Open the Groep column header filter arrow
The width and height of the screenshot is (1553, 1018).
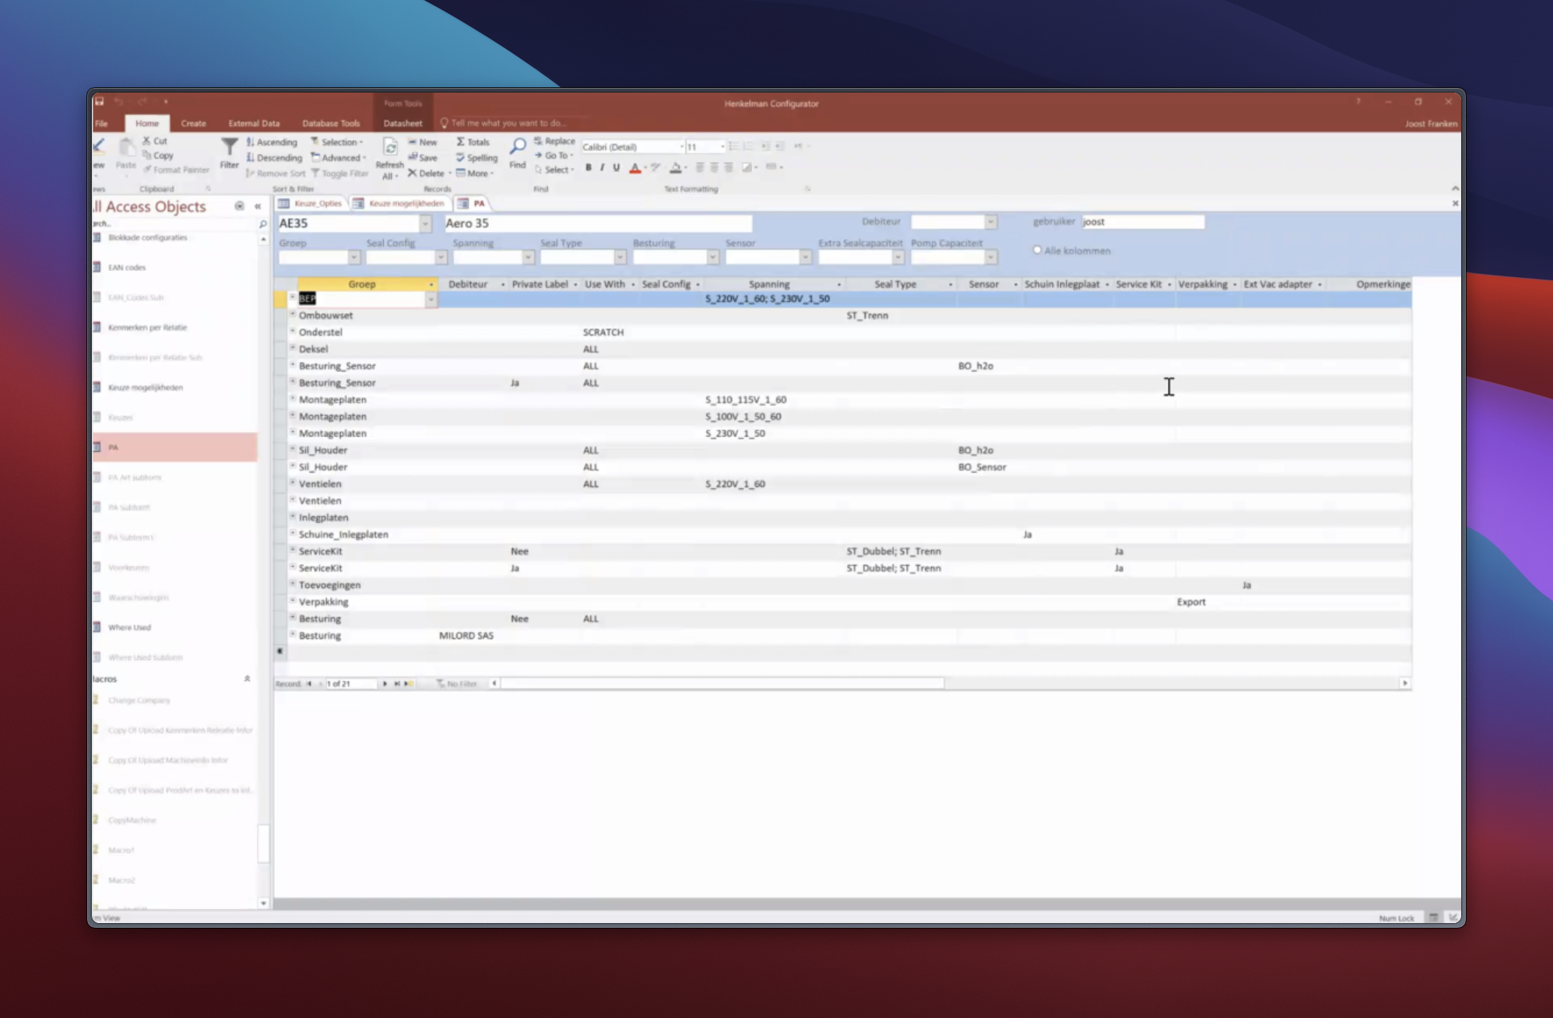coord(430,285)
